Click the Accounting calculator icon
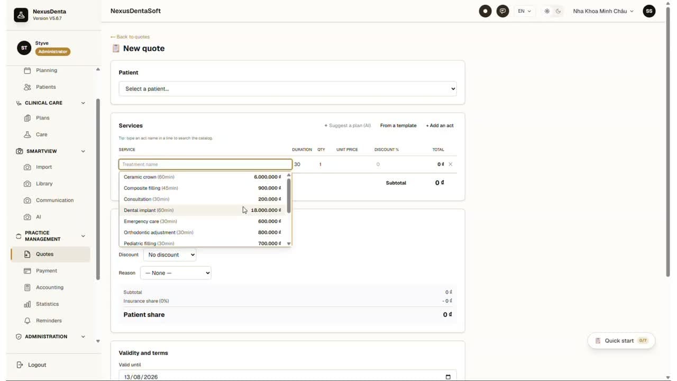The width and height of the screenshot is (677, 381). pos(28,287)
